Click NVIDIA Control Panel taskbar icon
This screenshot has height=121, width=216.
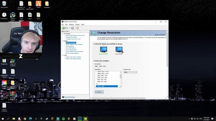(x=85, y=119)
